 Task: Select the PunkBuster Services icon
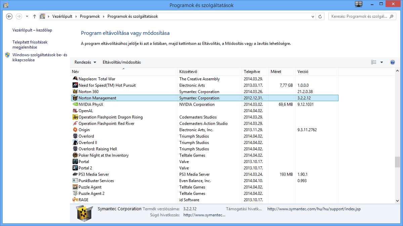[75, 181]
